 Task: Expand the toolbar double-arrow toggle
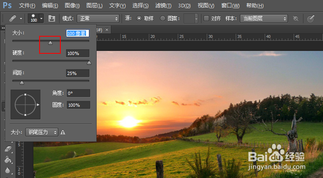point(3,28)
